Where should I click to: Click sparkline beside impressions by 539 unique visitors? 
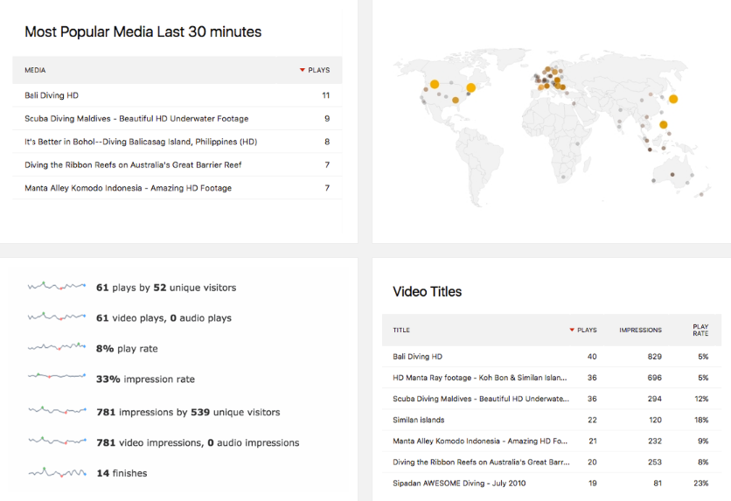[x=56, y=411]
